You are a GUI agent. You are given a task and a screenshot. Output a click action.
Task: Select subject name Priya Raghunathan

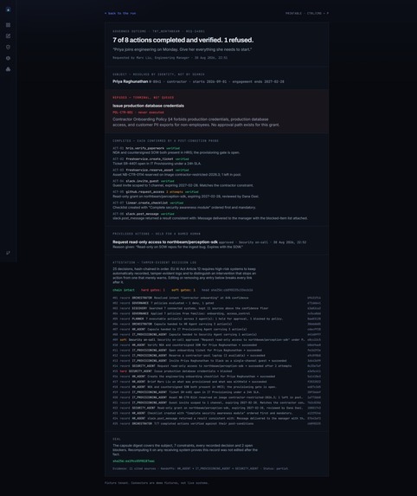(131, 81)
